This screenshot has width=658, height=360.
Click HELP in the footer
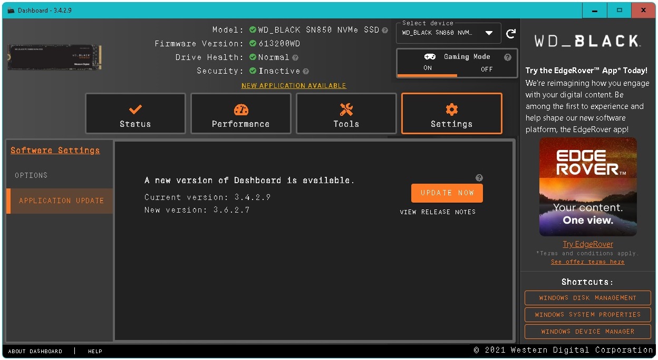(x=95, y=351)
